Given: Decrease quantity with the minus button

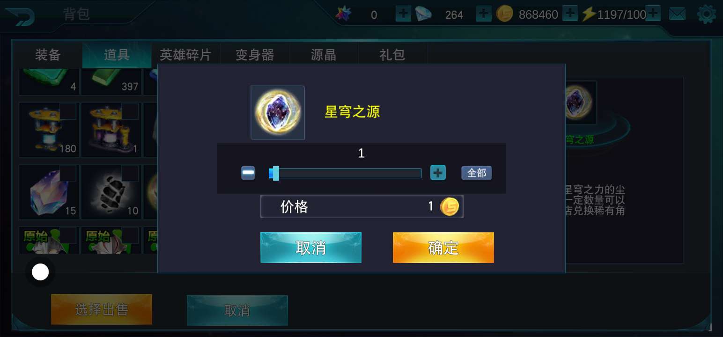Looking at the screenshot, I should click(248, 173).
